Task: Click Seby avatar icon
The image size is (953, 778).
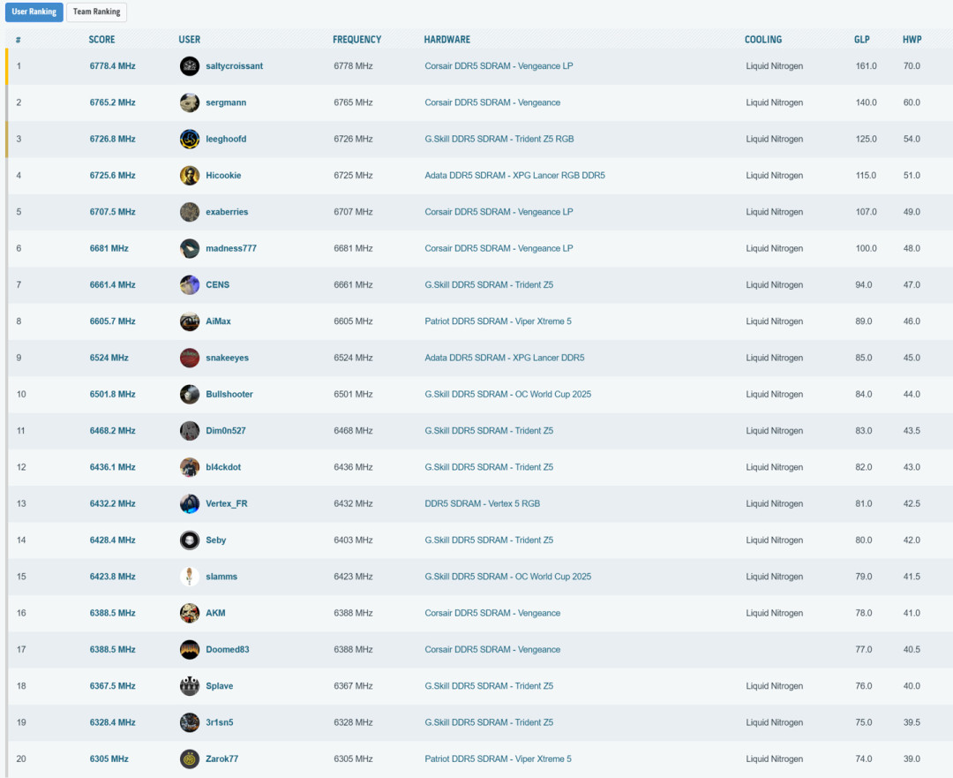Action: tap(190, 540)
